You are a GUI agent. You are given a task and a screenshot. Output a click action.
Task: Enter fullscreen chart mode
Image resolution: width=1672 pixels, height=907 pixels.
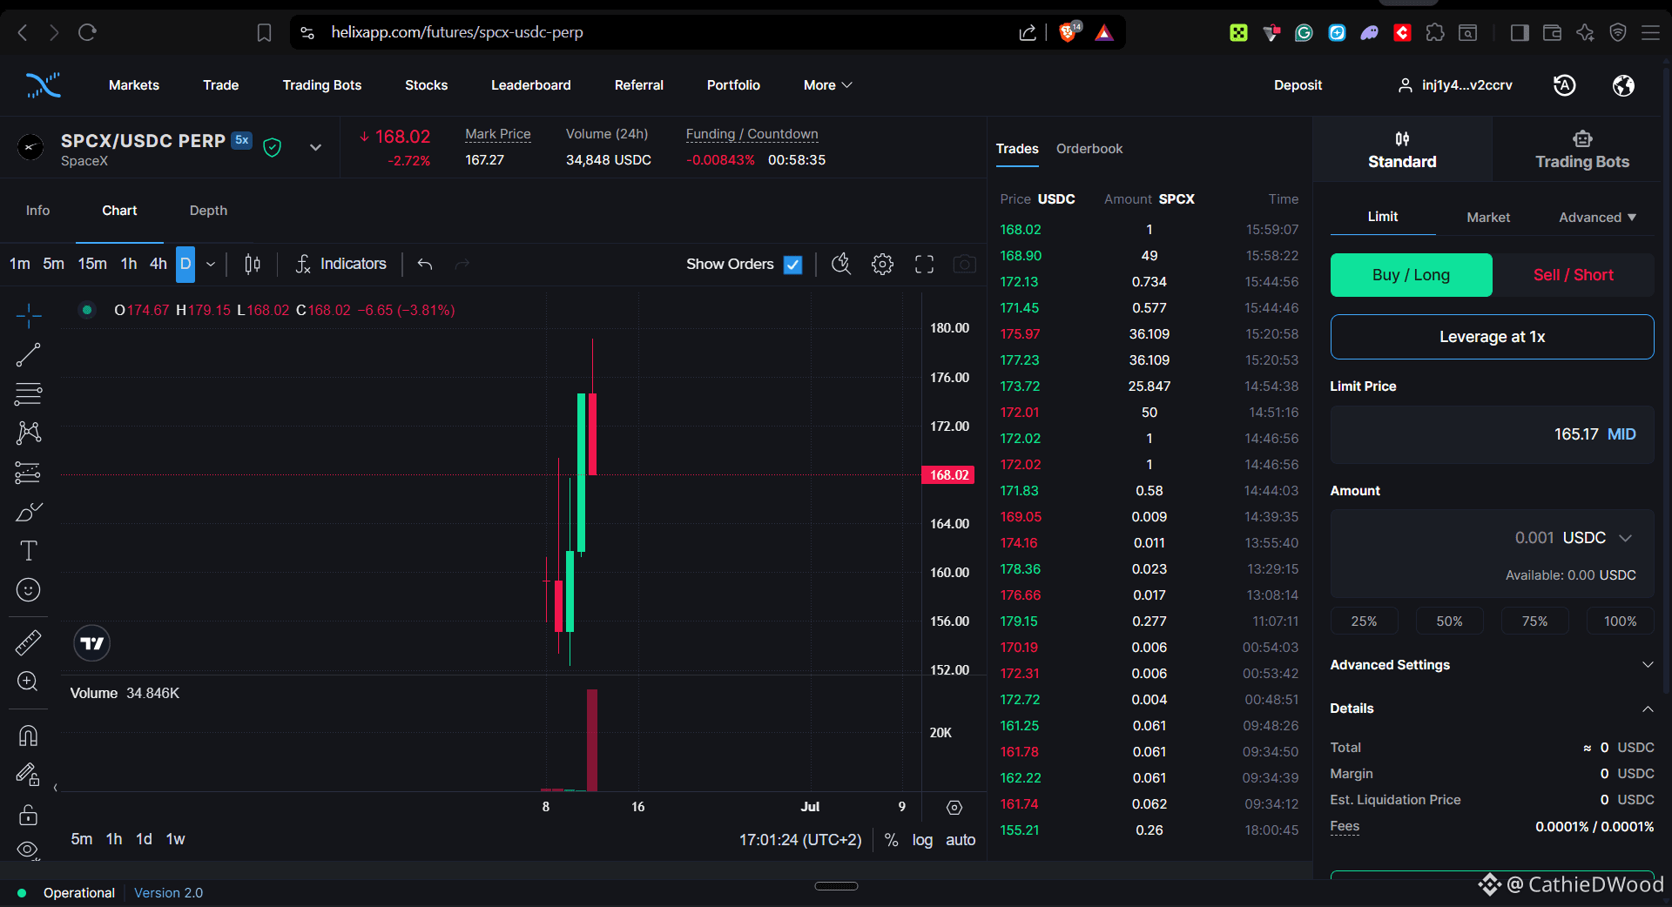(924, 264)
